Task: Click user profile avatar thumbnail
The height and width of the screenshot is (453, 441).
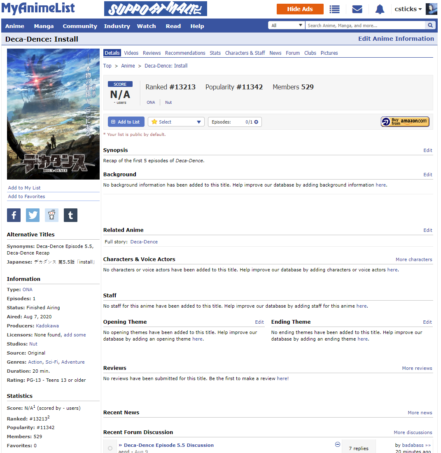Action: pyautogui.click(x=431, y=9)
